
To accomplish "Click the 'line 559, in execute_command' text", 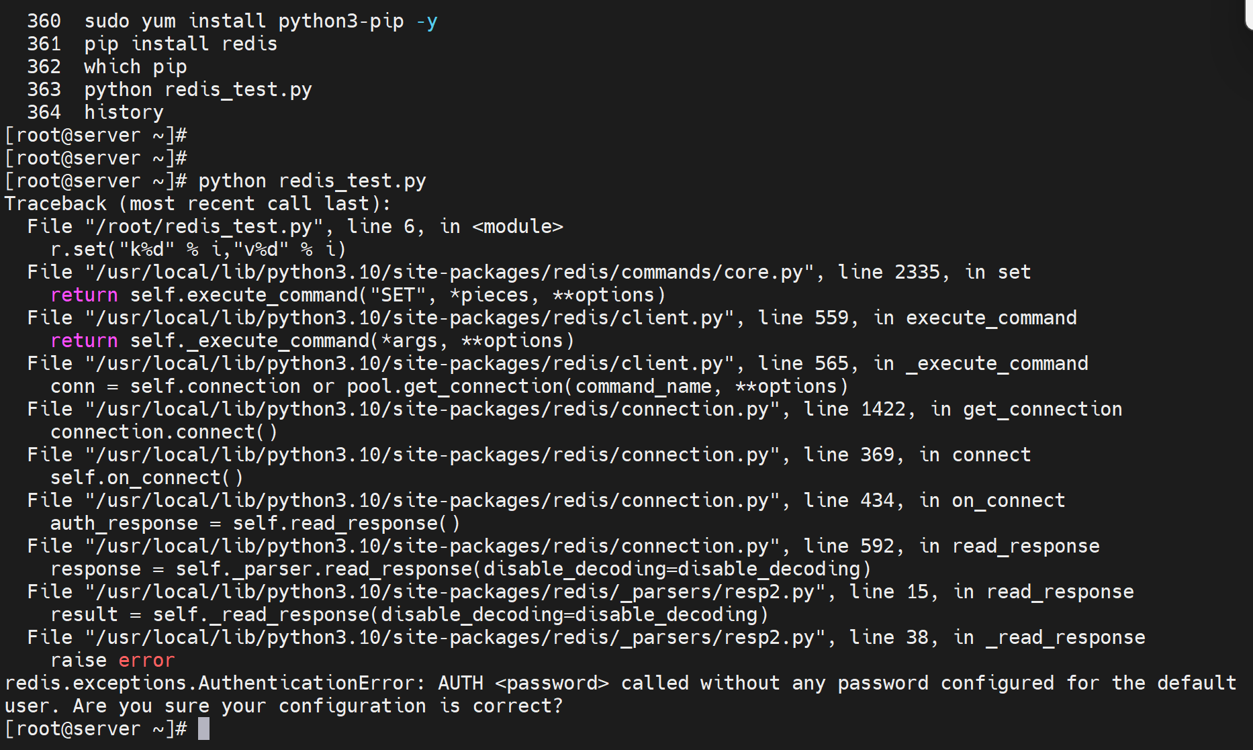I will pyautogui.click(x=917, y=318).
